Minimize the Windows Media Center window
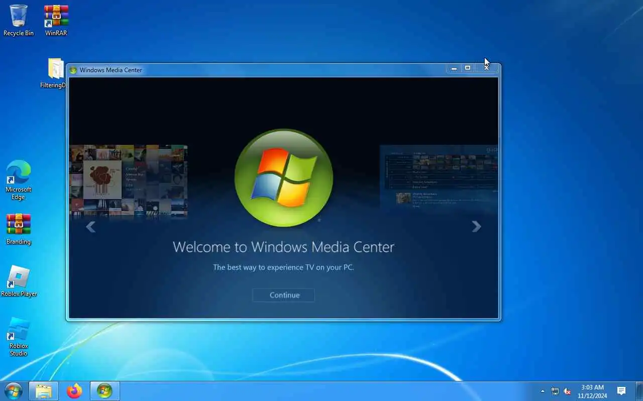The height and width of the screenshot is (401, 643). click(454, 68)
